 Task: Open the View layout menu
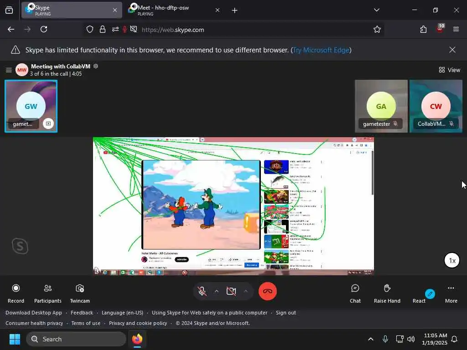click(449, 70)
